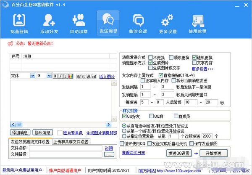The height and width of the screenshot is (175, 252).
Task: Click the 图片背景色 link
Action: (73, 133)
